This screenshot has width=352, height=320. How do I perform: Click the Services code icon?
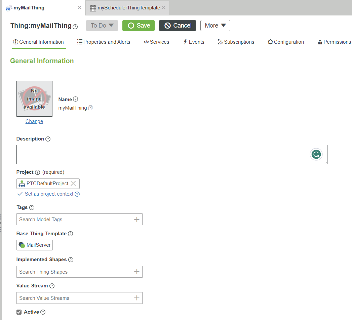[x=146, y=42]
